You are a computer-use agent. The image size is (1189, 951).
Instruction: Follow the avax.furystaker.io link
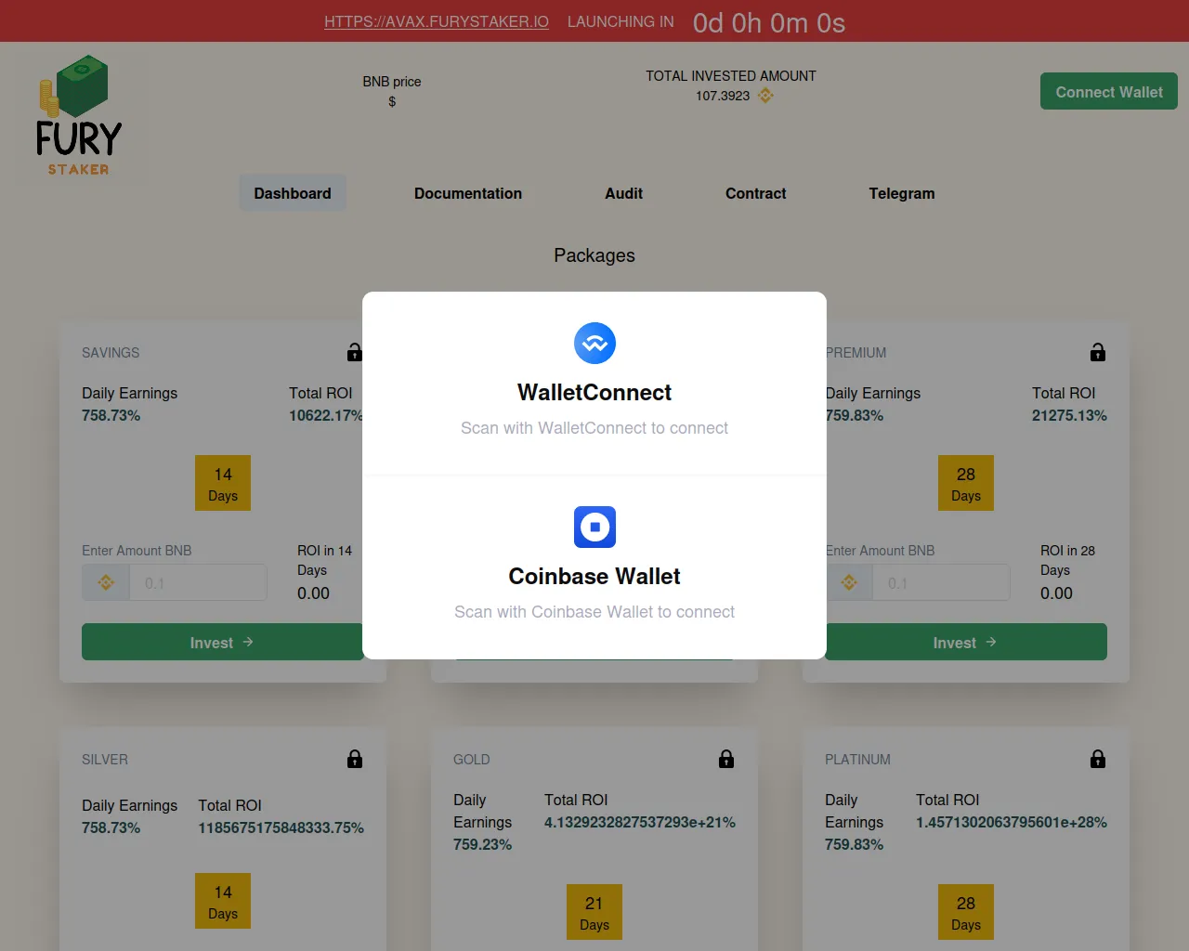[x=437, y=21]
